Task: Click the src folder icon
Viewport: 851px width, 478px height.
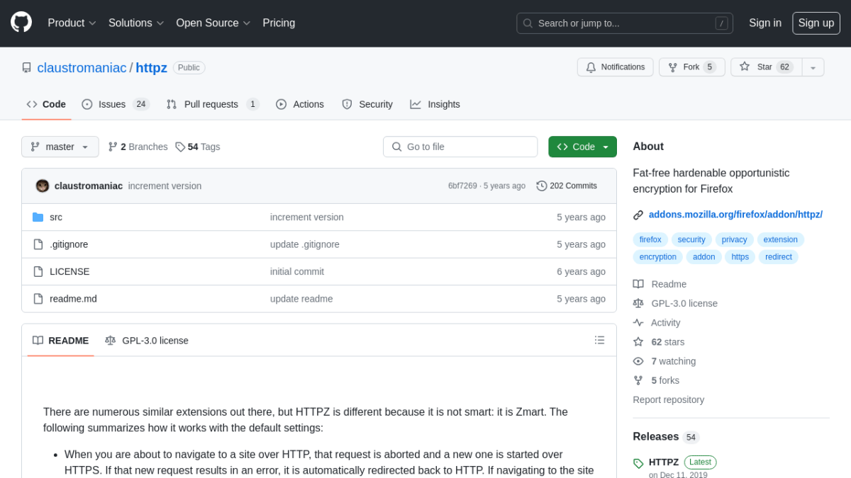Action: tap(38, 217)
